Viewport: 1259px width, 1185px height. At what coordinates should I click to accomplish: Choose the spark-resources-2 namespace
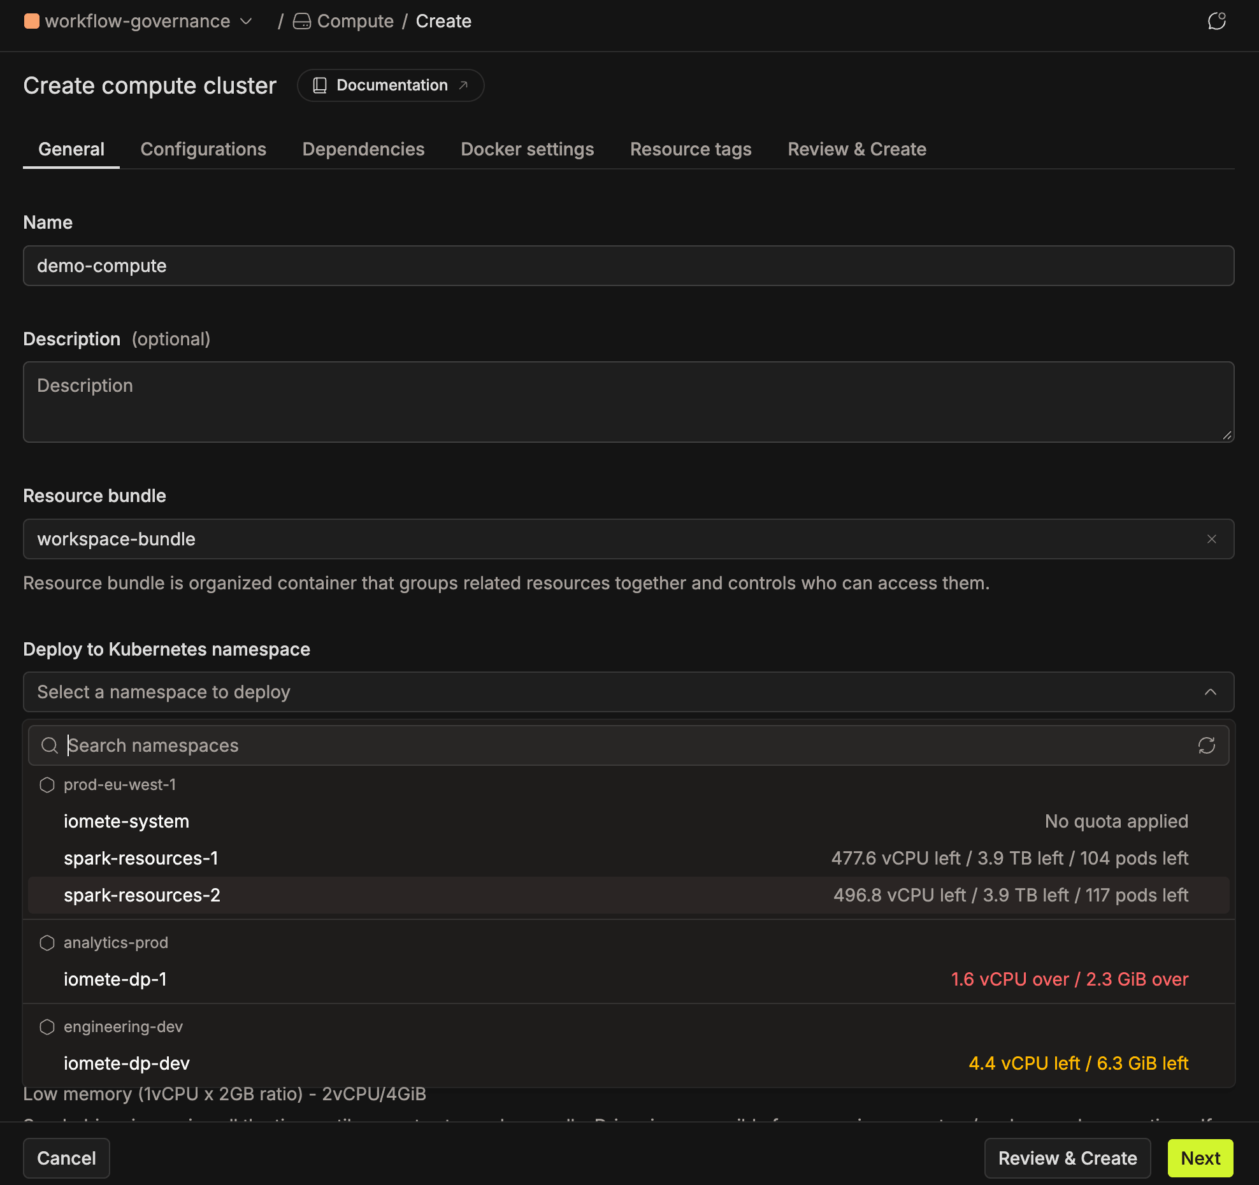(x=628, y=895)
